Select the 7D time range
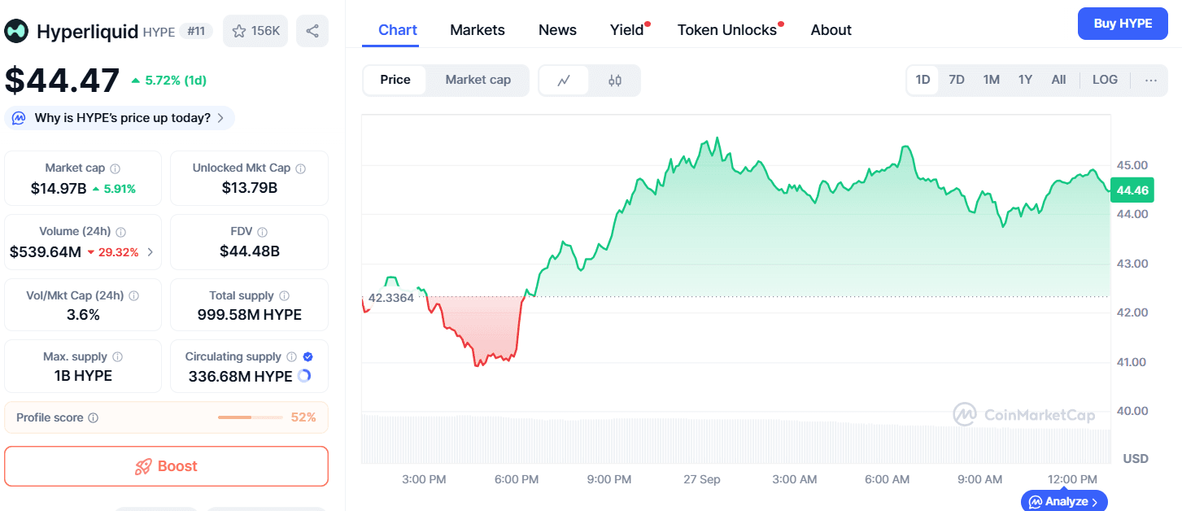This screenshot has width=1182, height=511. [x=957, y=80]
